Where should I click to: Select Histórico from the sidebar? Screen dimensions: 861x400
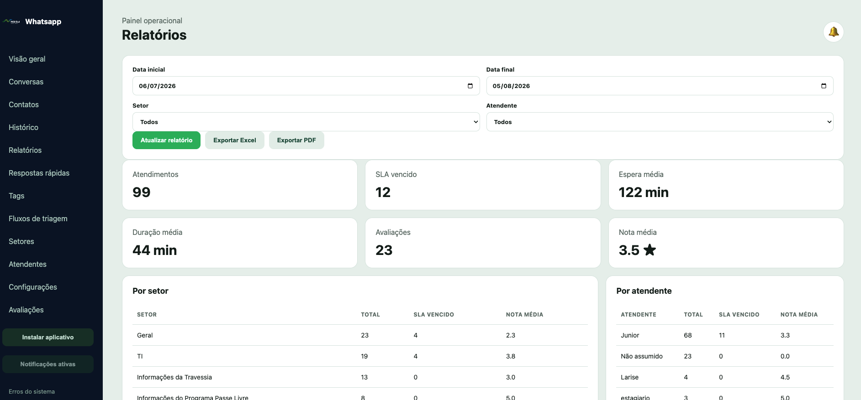tap(23, 127)
